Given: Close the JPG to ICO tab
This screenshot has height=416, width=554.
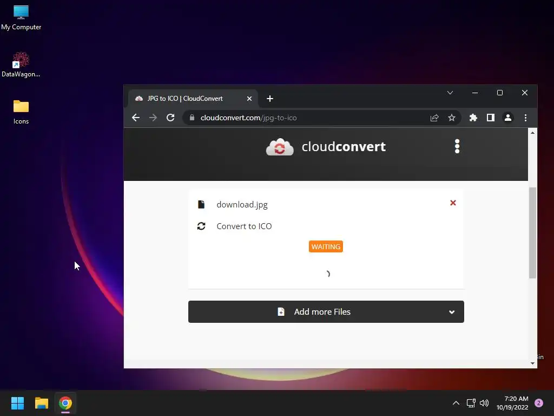Looking at the screenshot, I should pos(249,99).
